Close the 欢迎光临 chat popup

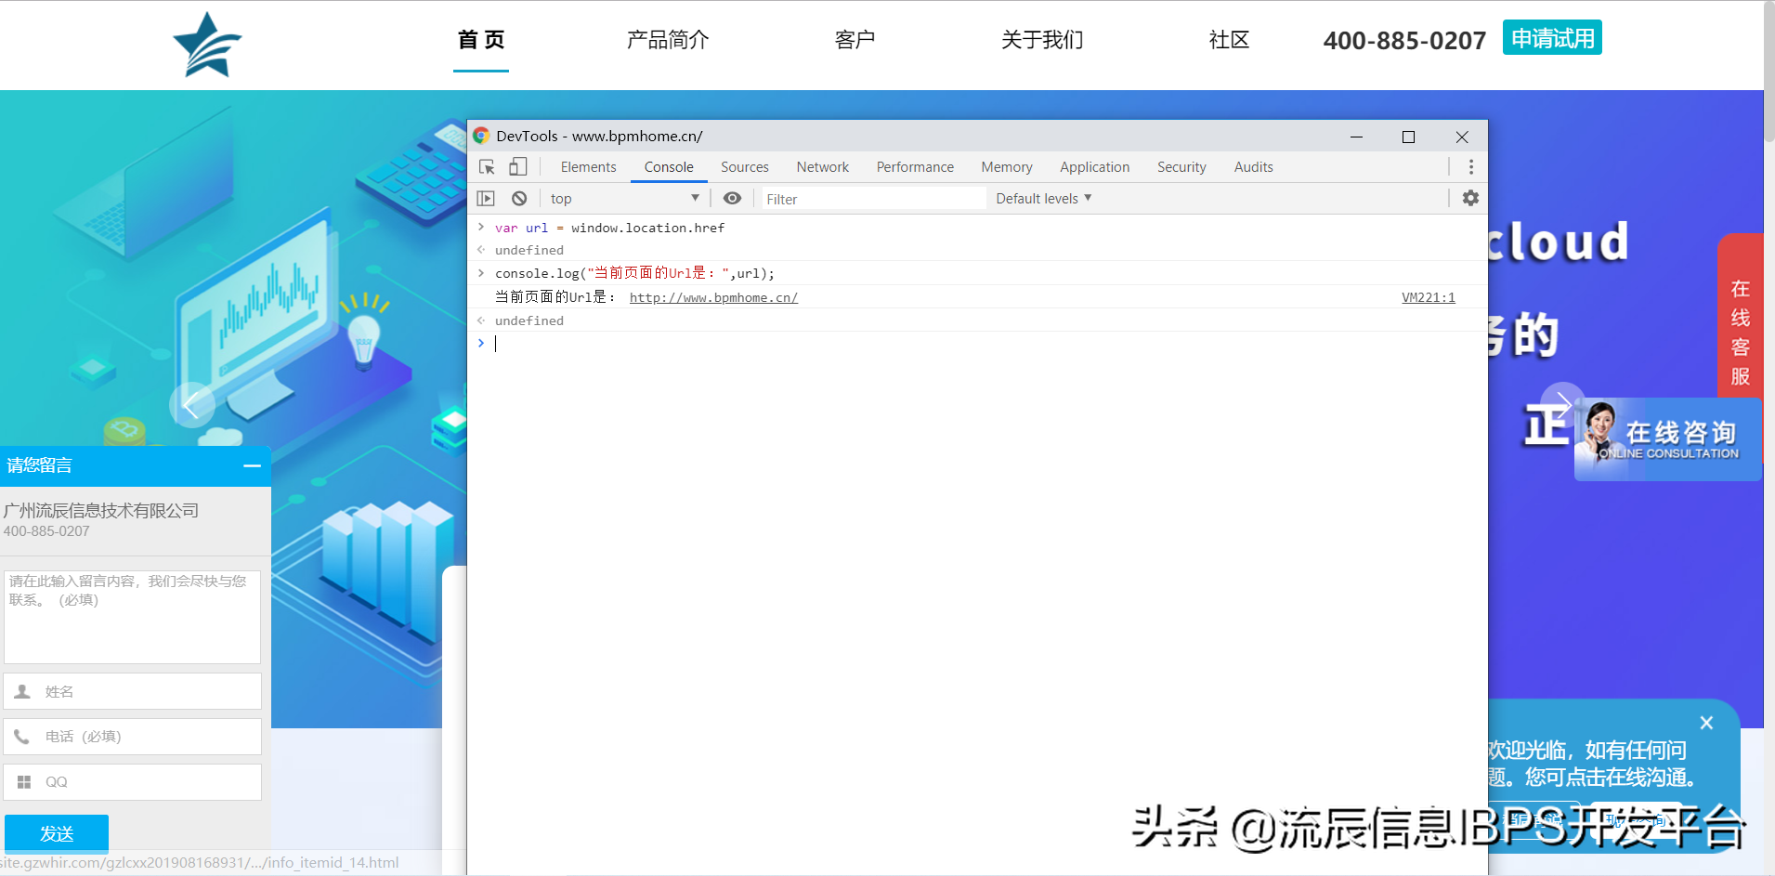pos(1706,723)
